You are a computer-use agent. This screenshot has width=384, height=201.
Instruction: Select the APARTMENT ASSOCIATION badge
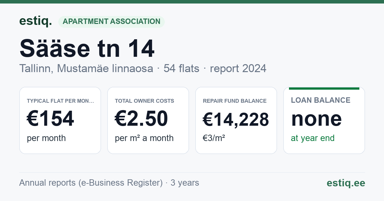(x=111, y=22)
